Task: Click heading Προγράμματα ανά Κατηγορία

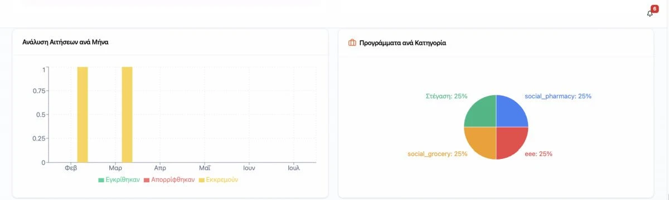Action: 403,43
